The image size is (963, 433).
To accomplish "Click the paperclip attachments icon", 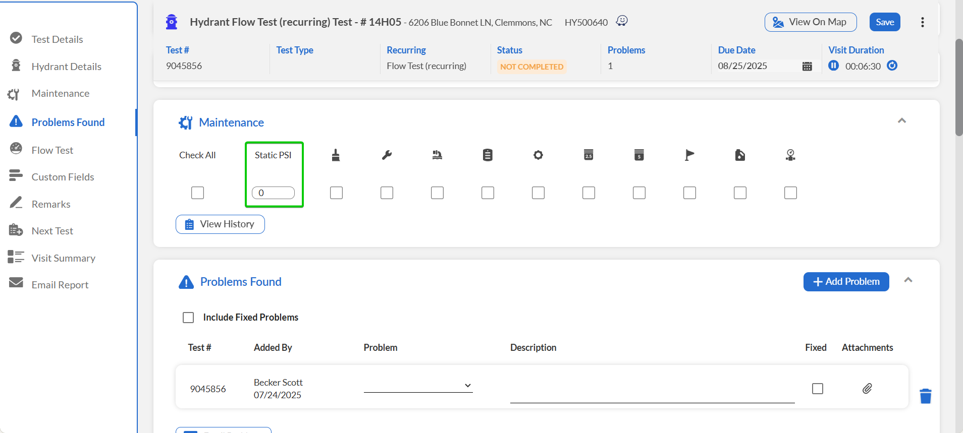I will (x=867, y=388).
